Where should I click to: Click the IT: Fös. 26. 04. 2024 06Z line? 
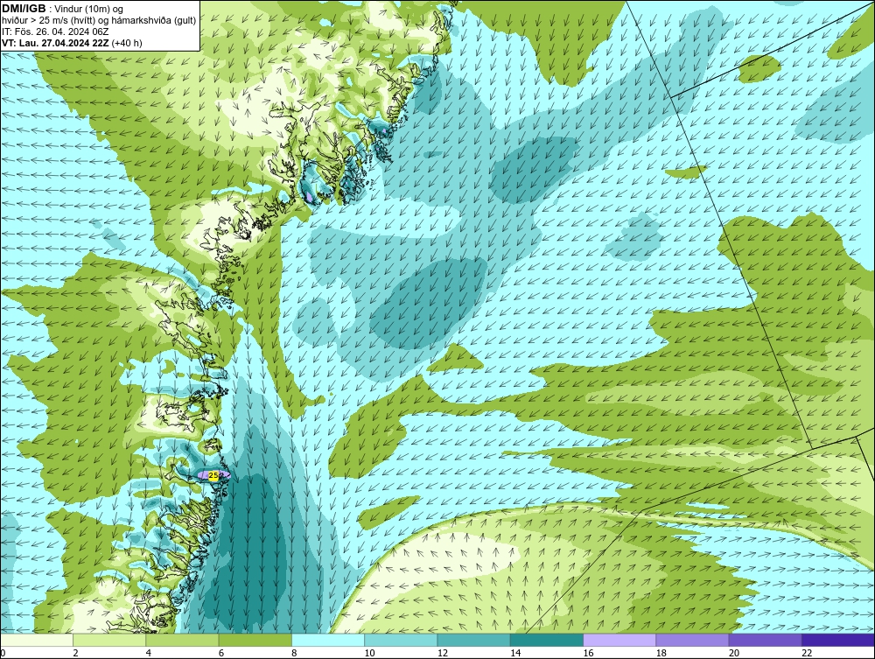[x=55, y=32]
